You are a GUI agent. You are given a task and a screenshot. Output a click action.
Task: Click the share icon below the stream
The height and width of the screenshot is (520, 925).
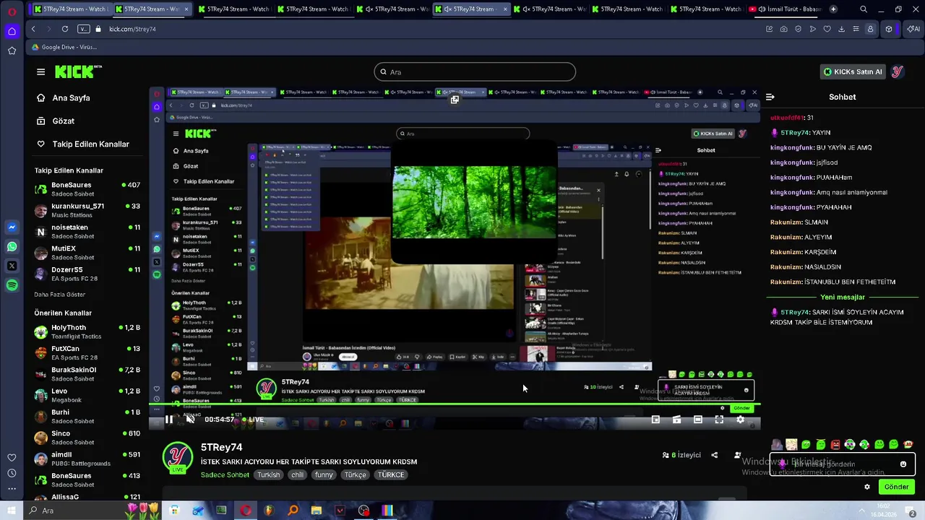click(x=714, y=455)
